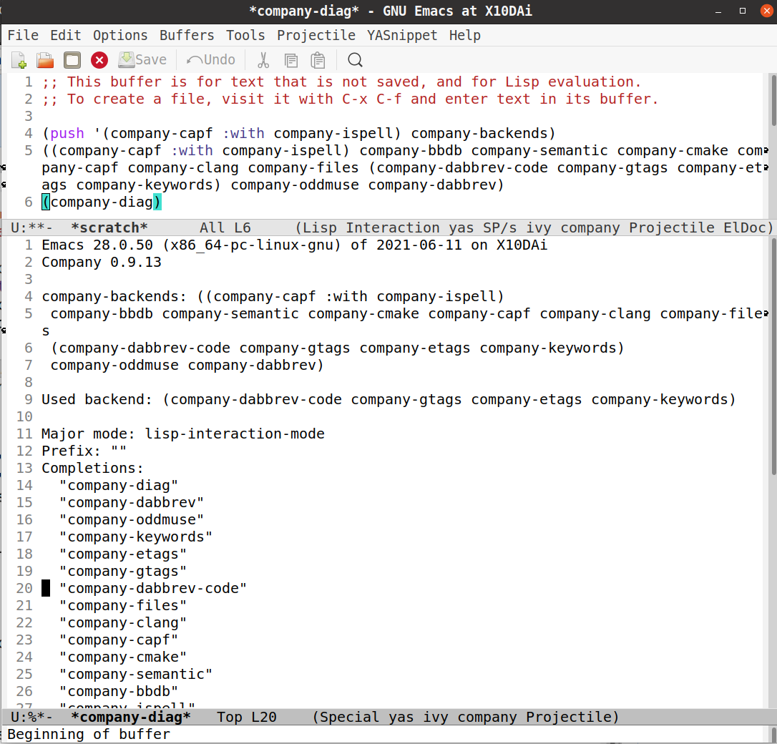
Task: Click the 'company-backends:' label on line 4
Action: point(114,297)
